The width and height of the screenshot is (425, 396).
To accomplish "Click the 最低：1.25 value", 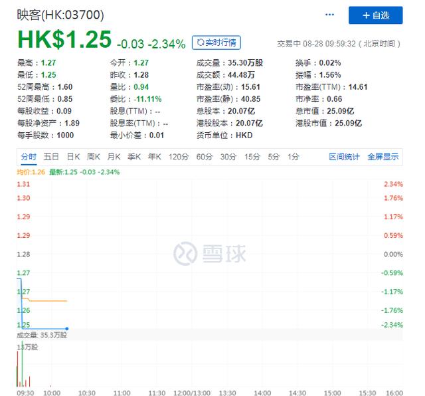I will tap(37, 75).
